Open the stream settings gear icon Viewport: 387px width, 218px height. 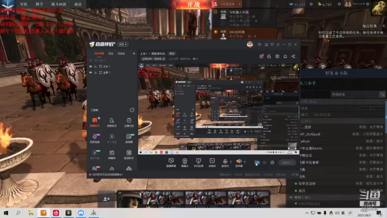tap(272, 162)
